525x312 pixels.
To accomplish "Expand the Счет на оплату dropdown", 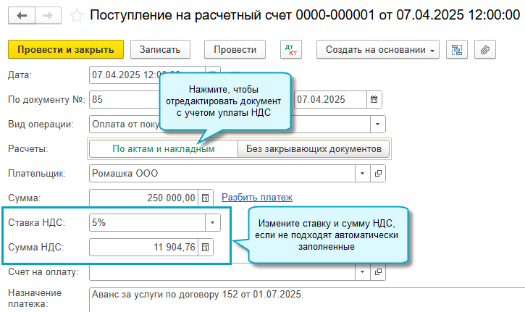I will [x=363, y=272].
